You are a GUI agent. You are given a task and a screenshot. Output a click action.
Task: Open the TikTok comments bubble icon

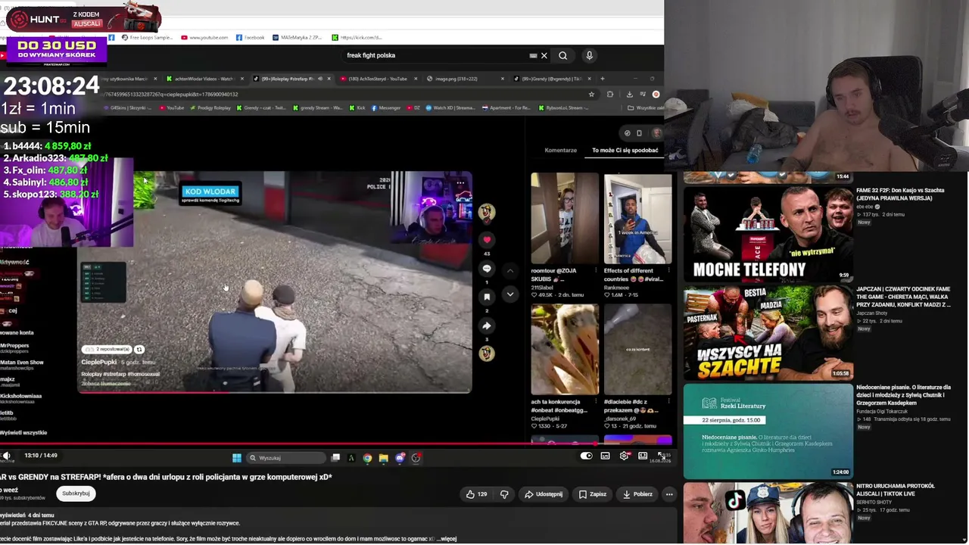pyautogui.click(x=487, y=269)
